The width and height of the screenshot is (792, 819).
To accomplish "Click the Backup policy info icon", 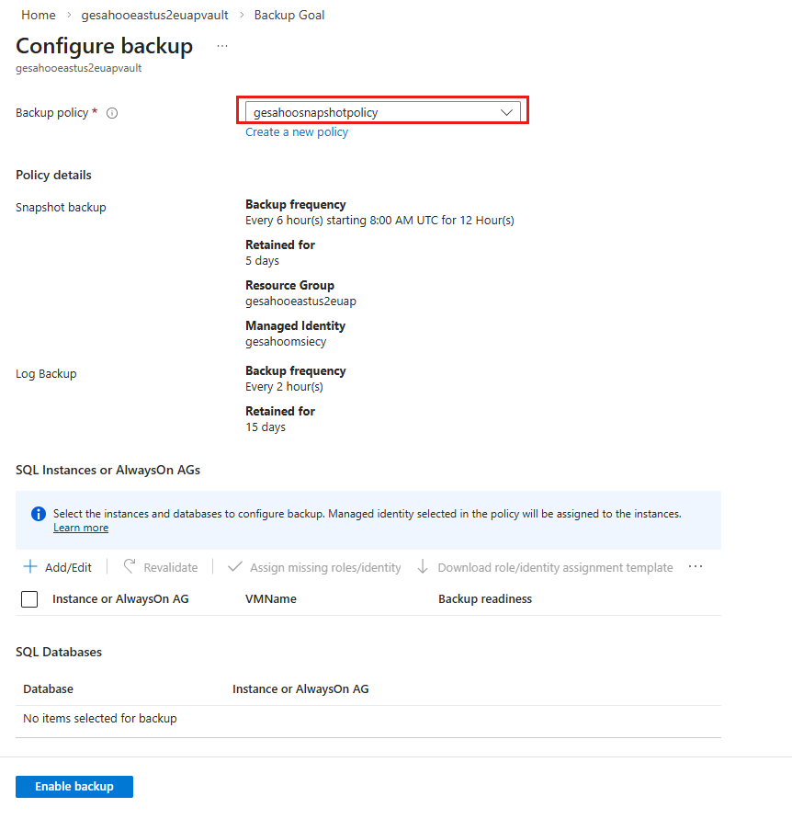I will (x=112, y=113).
